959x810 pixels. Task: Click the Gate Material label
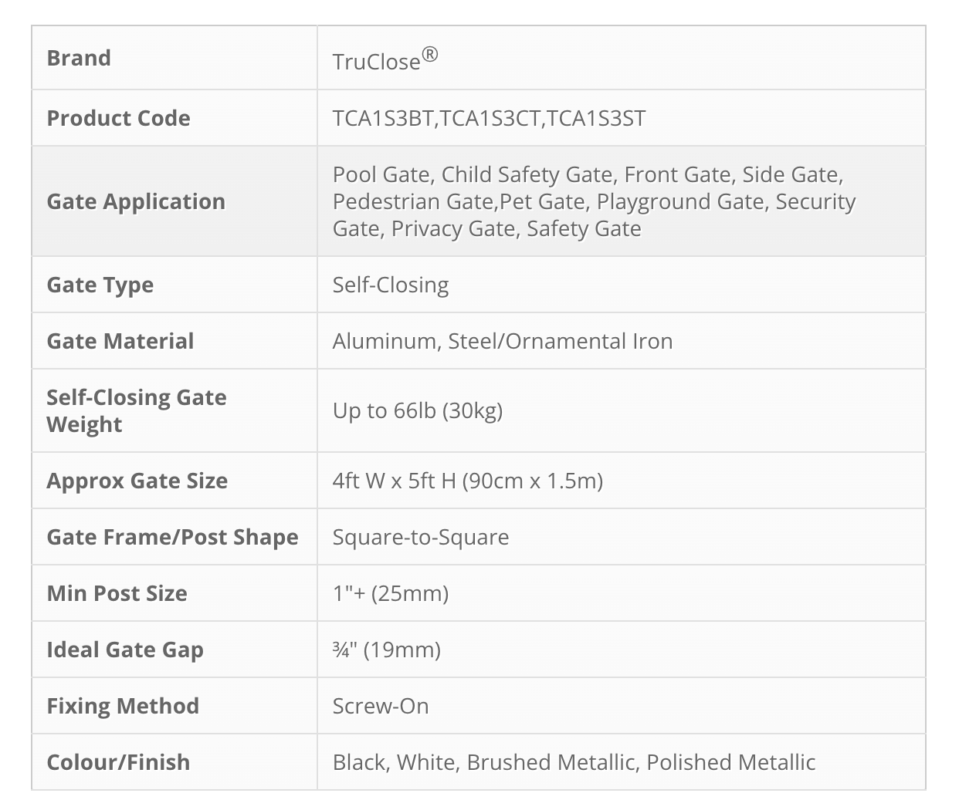point(120,341)
